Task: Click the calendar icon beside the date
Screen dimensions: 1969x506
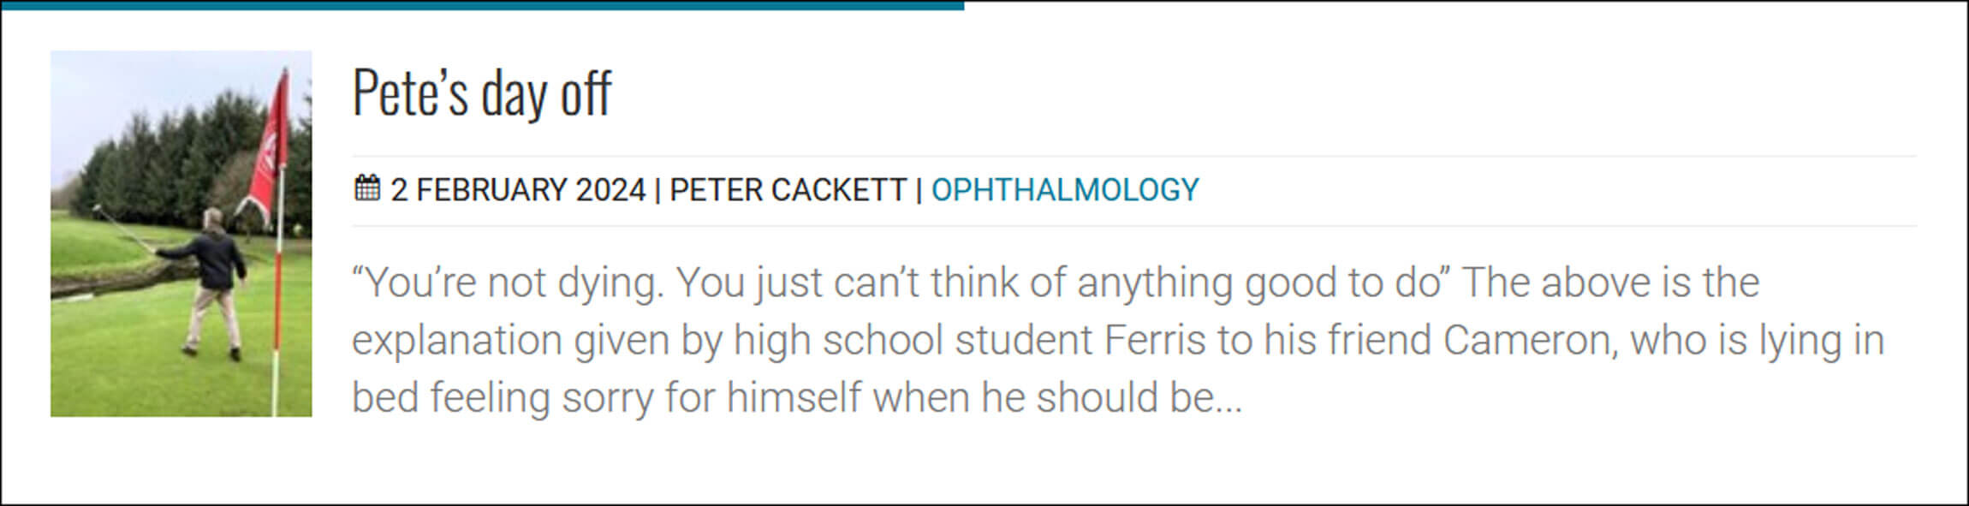Action: (366, 188)
